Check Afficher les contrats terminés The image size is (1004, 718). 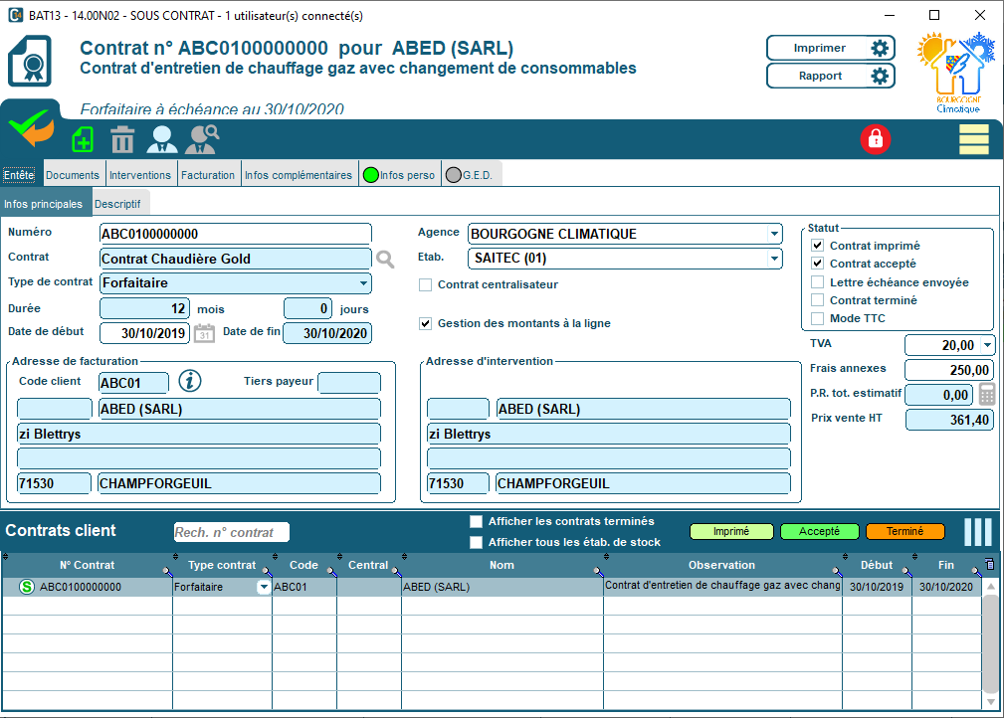tap(476, 521)
